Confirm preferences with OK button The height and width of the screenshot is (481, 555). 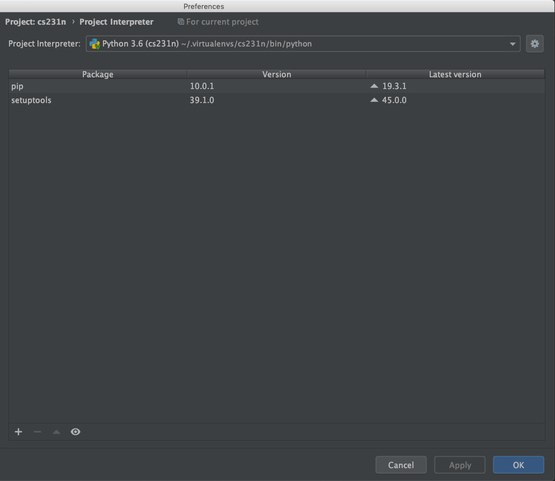pos(519,465)
